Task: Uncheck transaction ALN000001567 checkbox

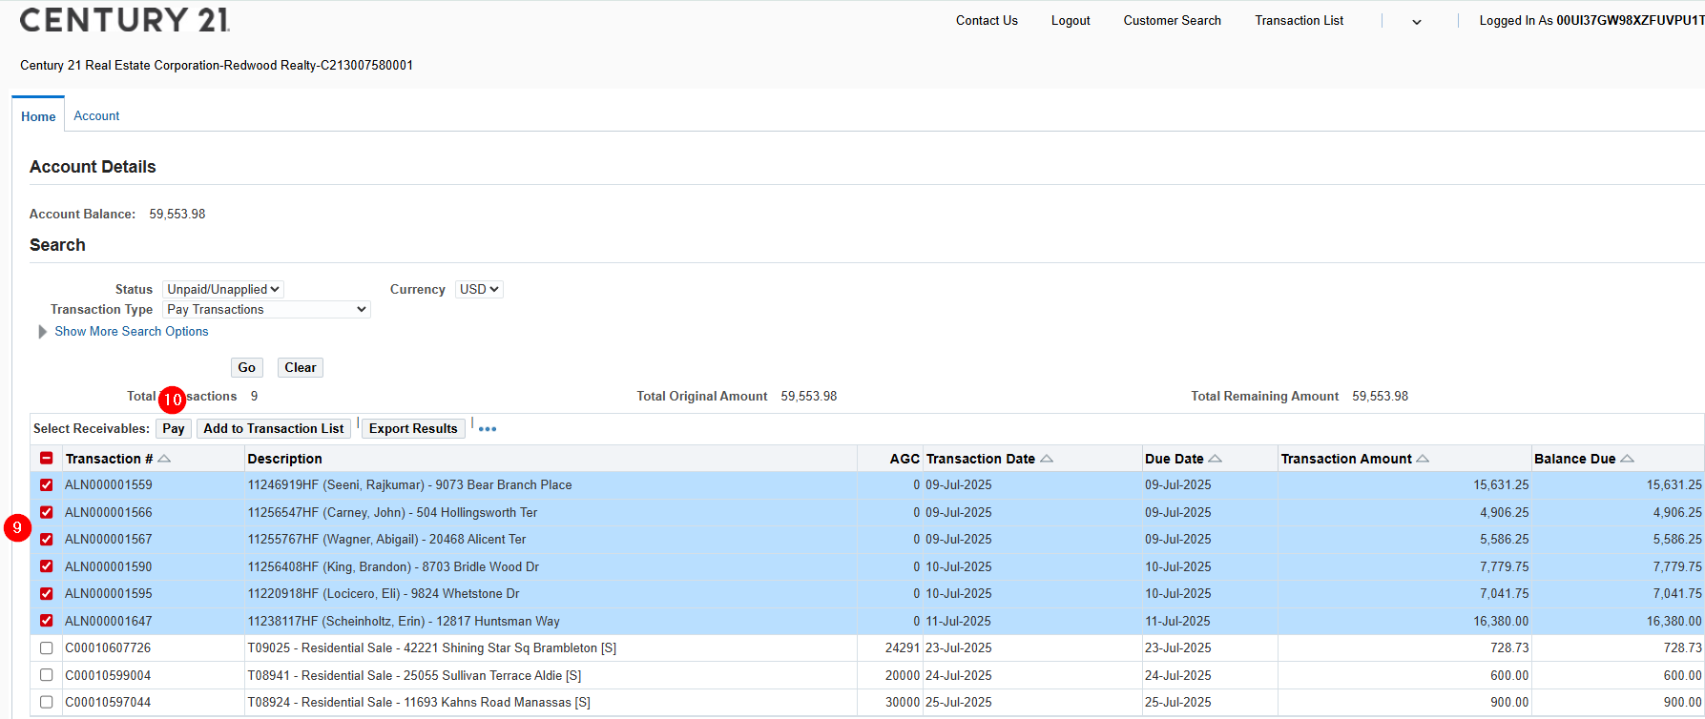Action: 46,540
